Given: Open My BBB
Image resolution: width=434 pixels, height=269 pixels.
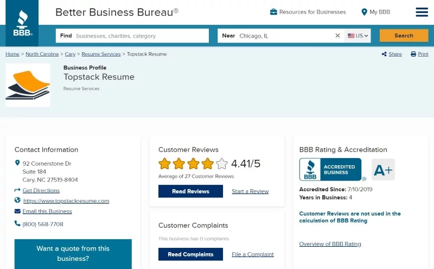Looking at the screenshot, I should coord(380,12).
